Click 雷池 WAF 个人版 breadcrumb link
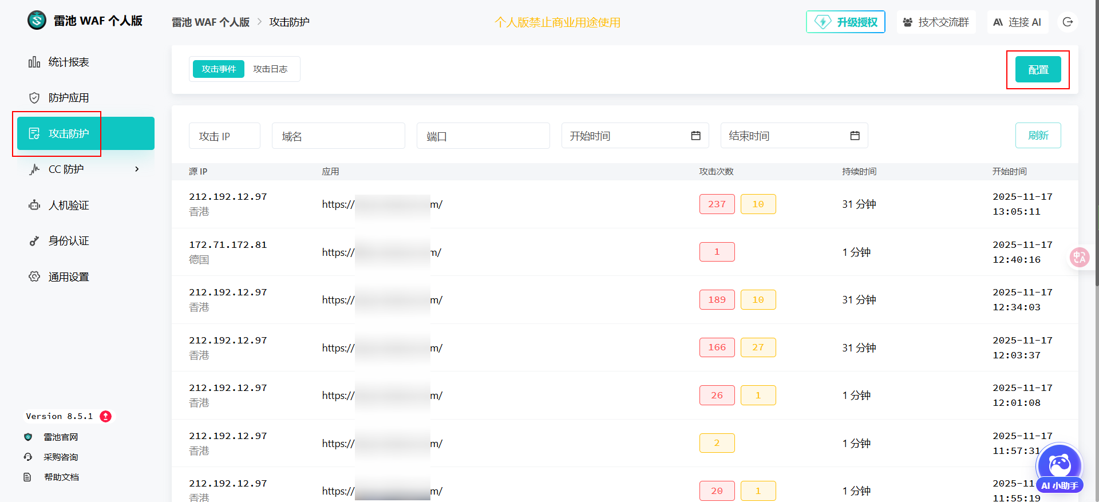This screenshot has height=502, width=1099. (x=211, y=22)
